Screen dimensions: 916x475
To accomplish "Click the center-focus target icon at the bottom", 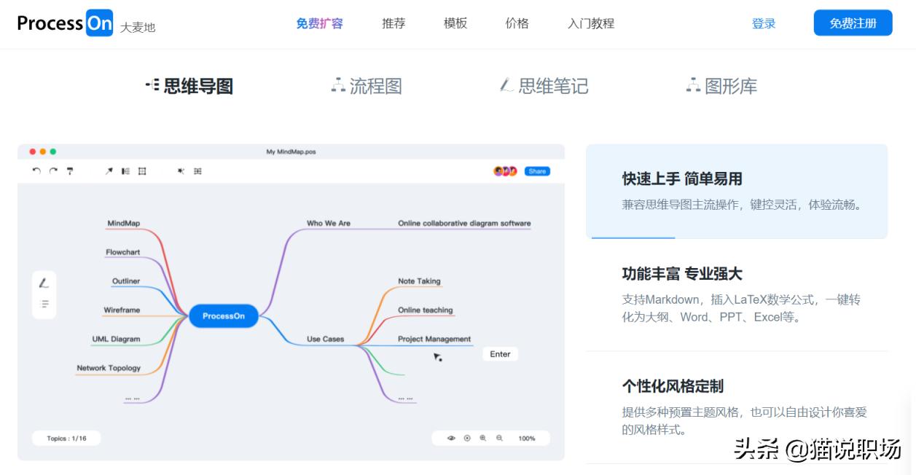I will click(x=468, y=438).
